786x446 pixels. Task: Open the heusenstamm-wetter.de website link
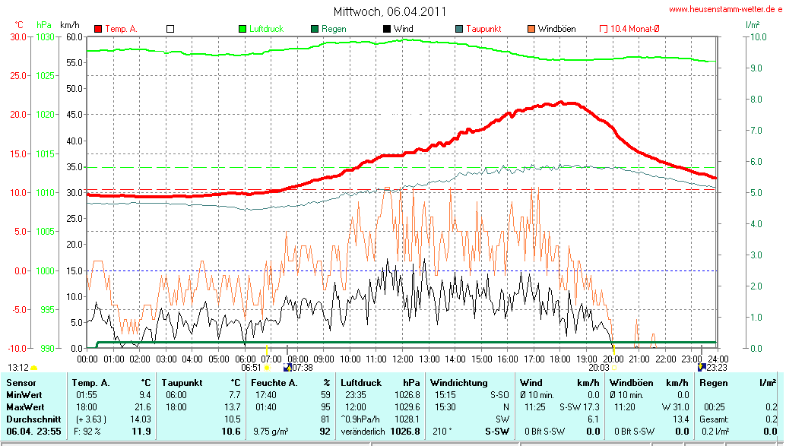coord(725,9)
